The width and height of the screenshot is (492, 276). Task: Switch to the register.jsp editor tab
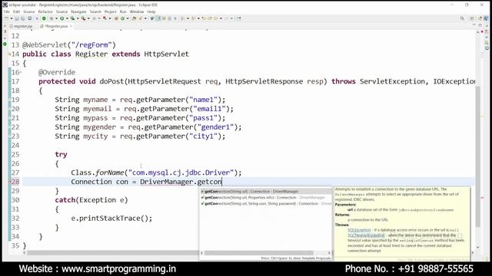click(21, 26)
